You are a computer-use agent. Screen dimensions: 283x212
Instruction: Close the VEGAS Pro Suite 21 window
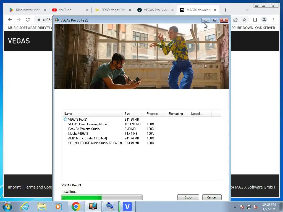[x=224, y=20]
